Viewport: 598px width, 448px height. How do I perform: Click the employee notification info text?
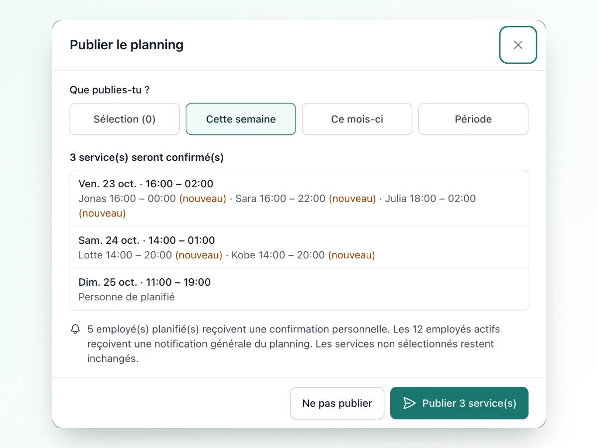coord(294,344)
